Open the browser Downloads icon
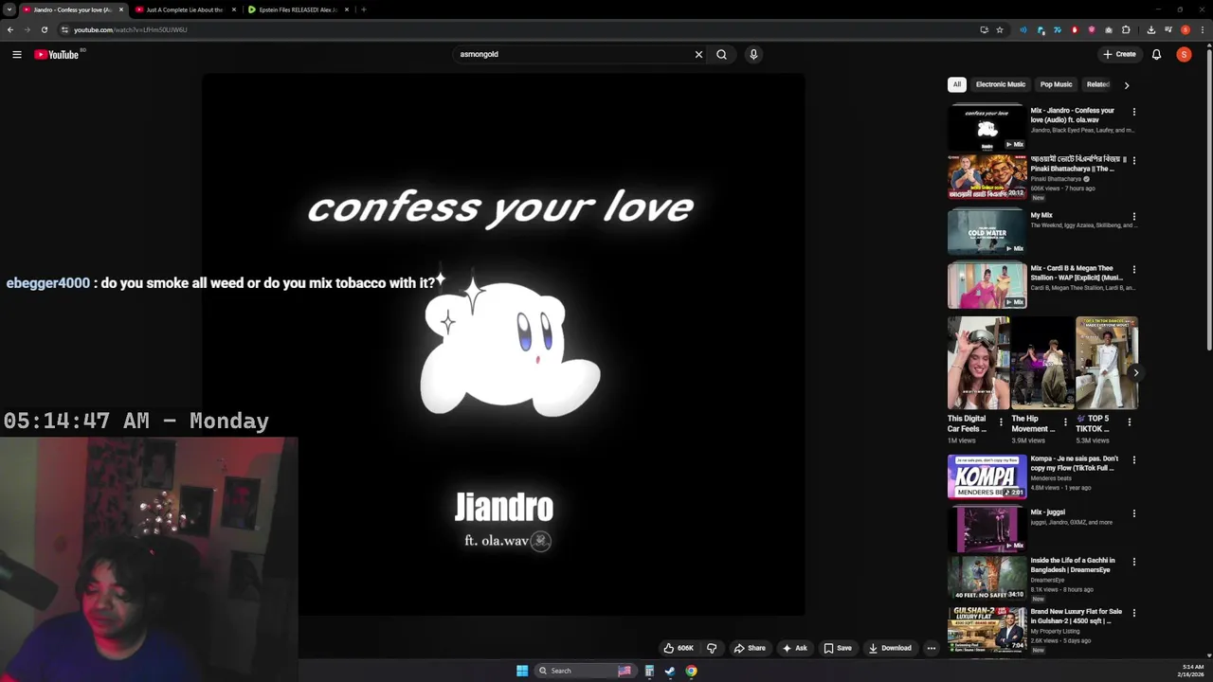This screenshot has width=1213, height=682. tap(1151, 29)
